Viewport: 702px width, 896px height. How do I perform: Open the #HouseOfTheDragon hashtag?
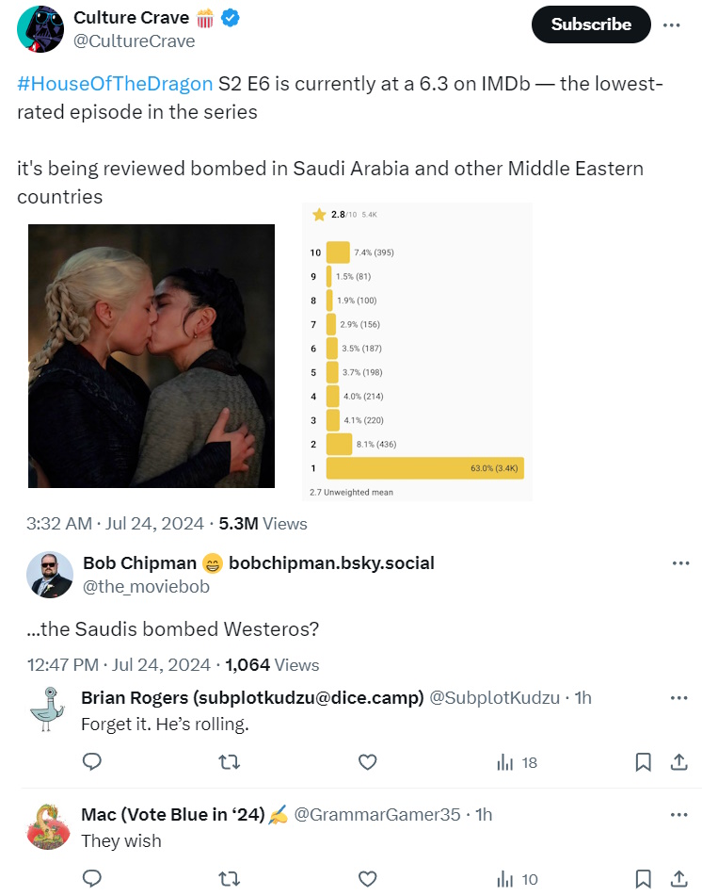point(115,84)
